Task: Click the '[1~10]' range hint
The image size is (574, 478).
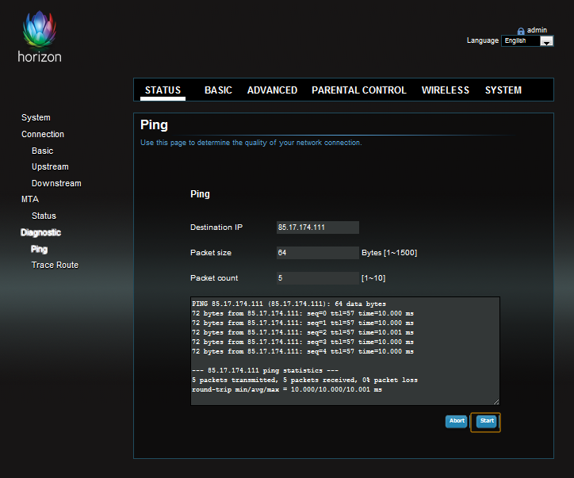Action: coord(373,278)
